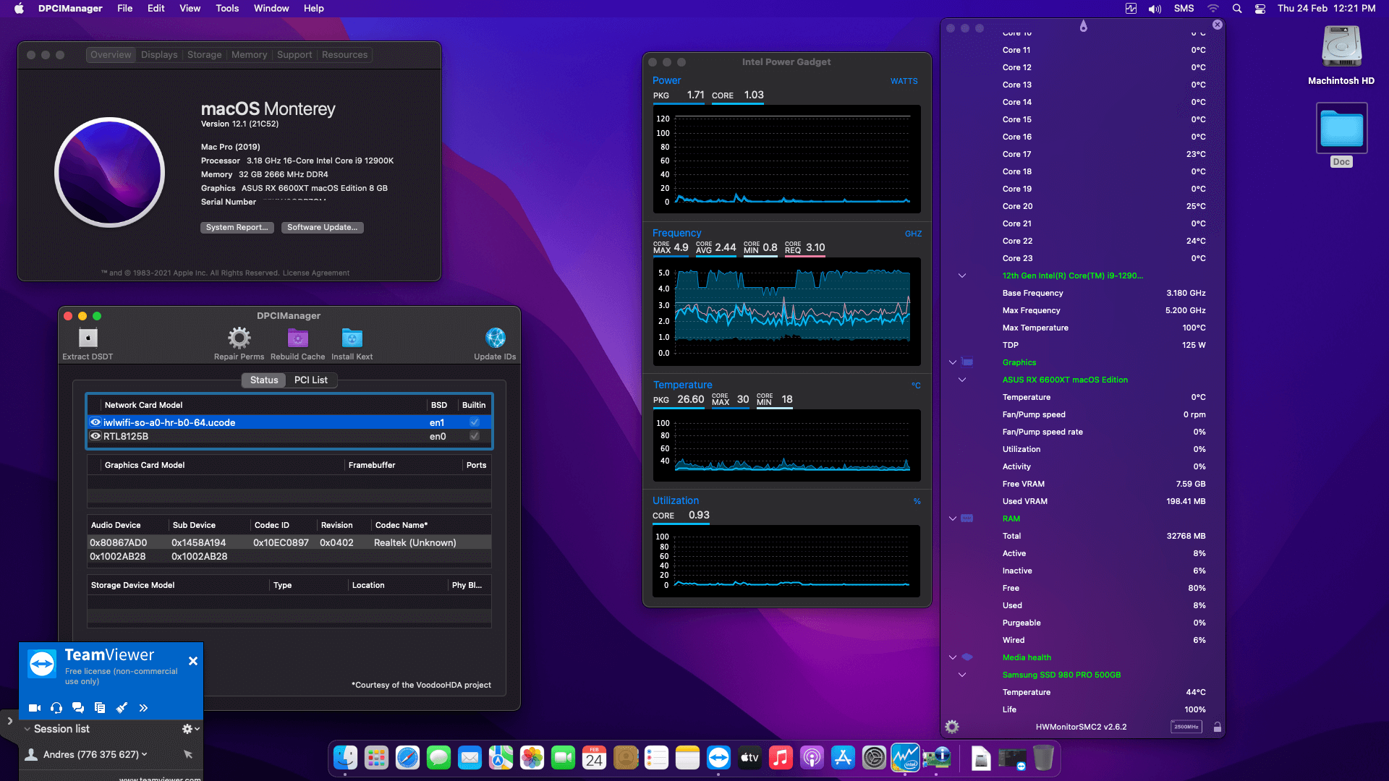Open Launchpad from the Dock

click(376, 758)
